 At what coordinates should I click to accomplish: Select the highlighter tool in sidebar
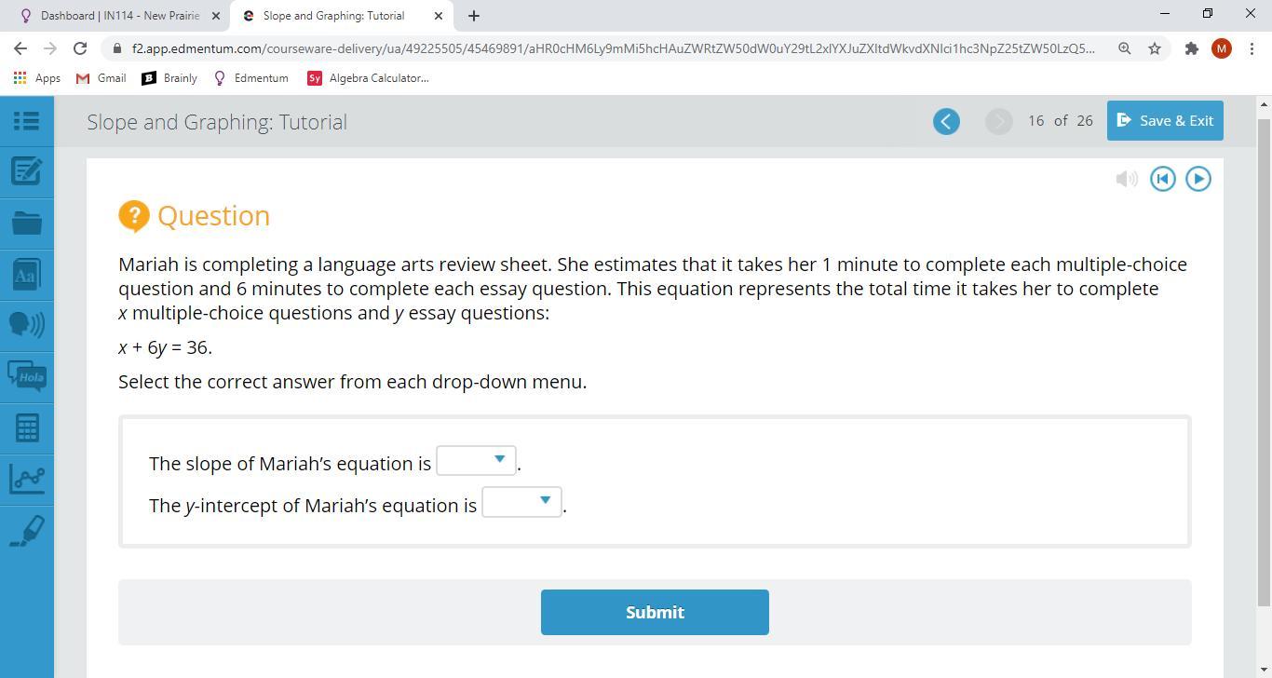[x=26, y=531]
